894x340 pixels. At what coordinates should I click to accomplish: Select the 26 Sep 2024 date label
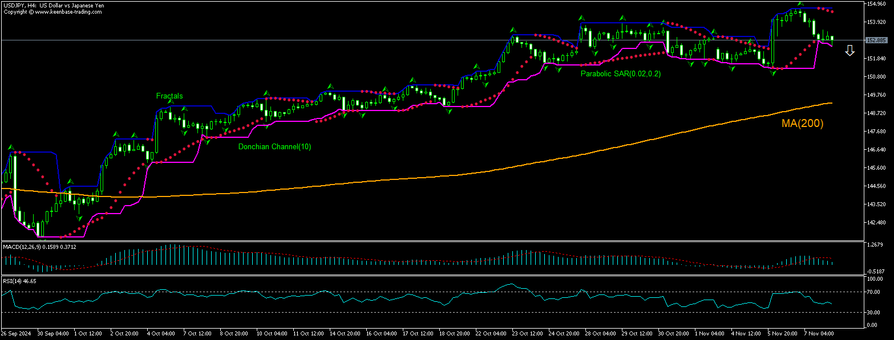click(15, 333)
